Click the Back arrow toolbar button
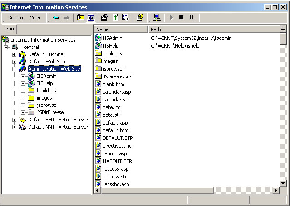 [x=56, y=18]
